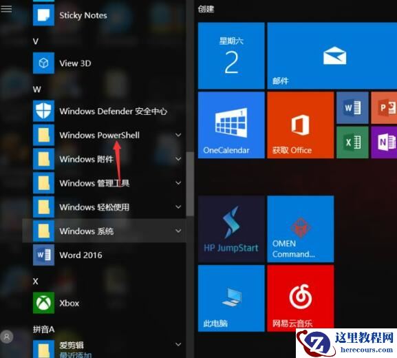The height and width of the screenshot is (358, 397).
Task: Click the Windows 系统 folder icon
Action: 43,231
